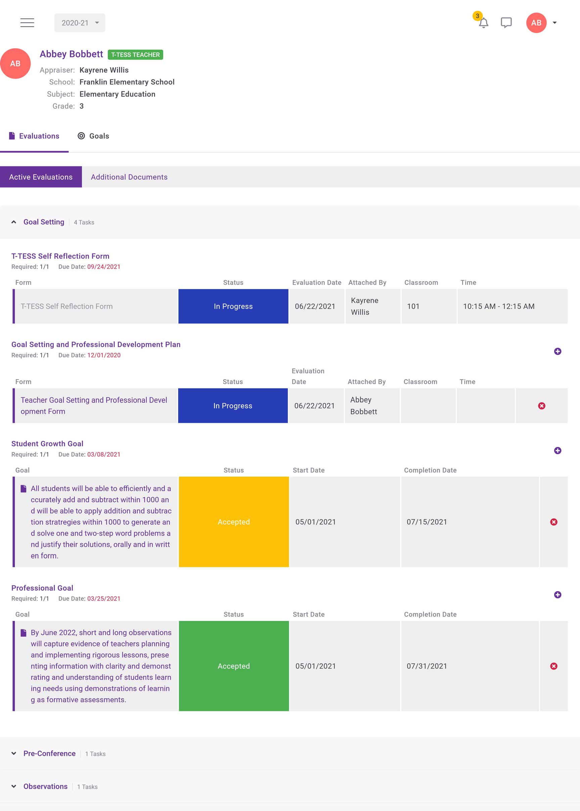Open notifications bell with 3 alerts

483,23
